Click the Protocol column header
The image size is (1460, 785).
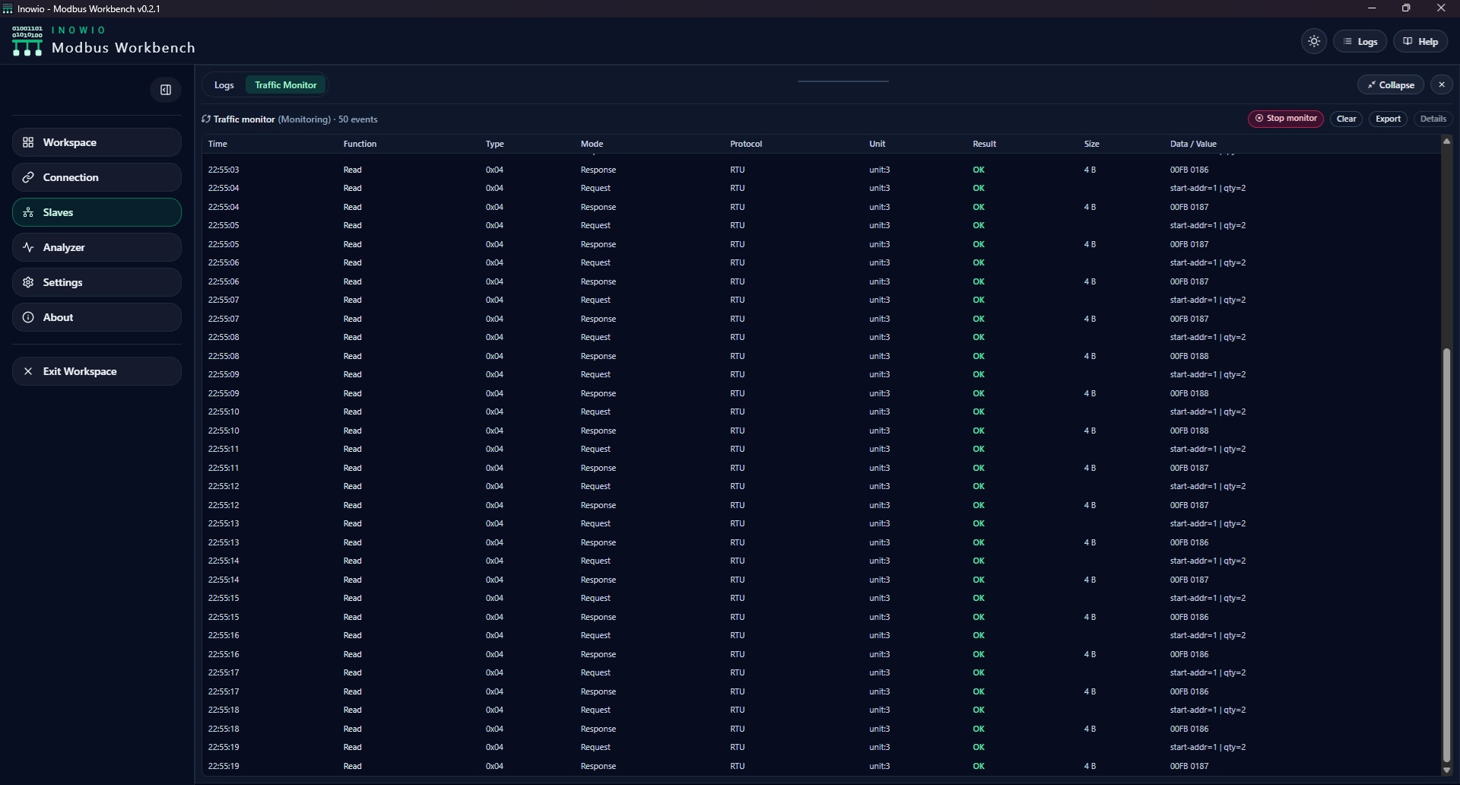tap(746, 144)
